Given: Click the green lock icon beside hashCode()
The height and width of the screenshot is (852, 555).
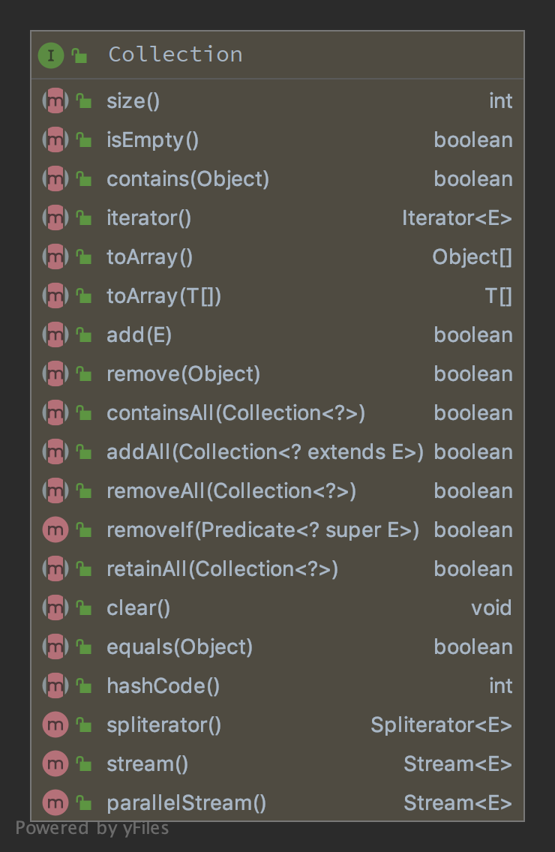Looking at the screenshot, I should (x=83, y=687).
